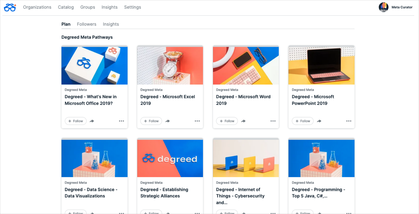The image size is (419, 214).
Task: Share the What's New in Microsoft Office 2019 pathway
Action: 92,121
